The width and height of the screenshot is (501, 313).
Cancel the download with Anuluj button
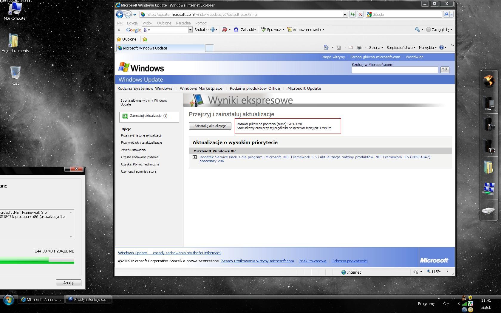68,283
